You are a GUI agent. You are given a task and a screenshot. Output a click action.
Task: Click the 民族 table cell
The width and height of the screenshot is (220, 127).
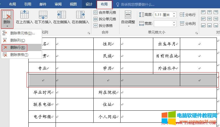[107, 56]
